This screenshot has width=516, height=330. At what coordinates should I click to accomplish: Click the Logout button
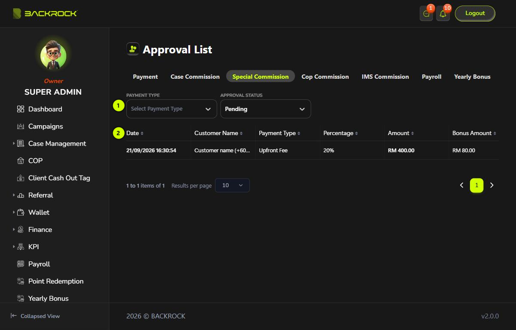coord(475,13)
